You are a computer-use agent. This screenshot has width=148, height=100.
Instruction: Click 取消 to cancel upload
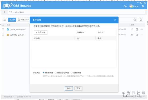[78, 88]
